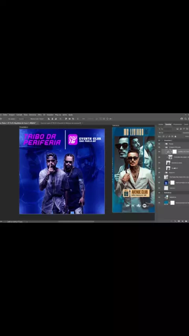
Task: Add layer mask icon at panel bottom
Action: tap(179, 221)
